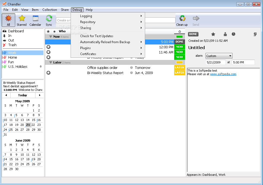
Task: Click the DONE button in detail pane
Action: click(x=193, y=34)
